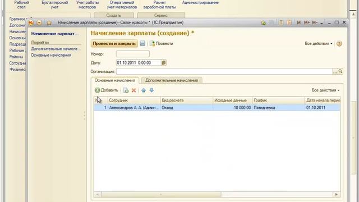
Task: Click Сервис panel in main window
Action: click(161, 15)
